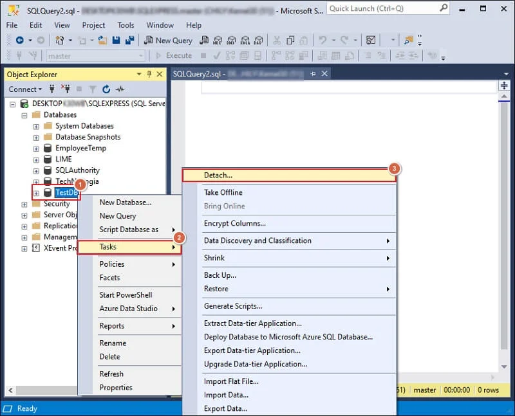Click the New Project toolbar icon

(60, 41)
